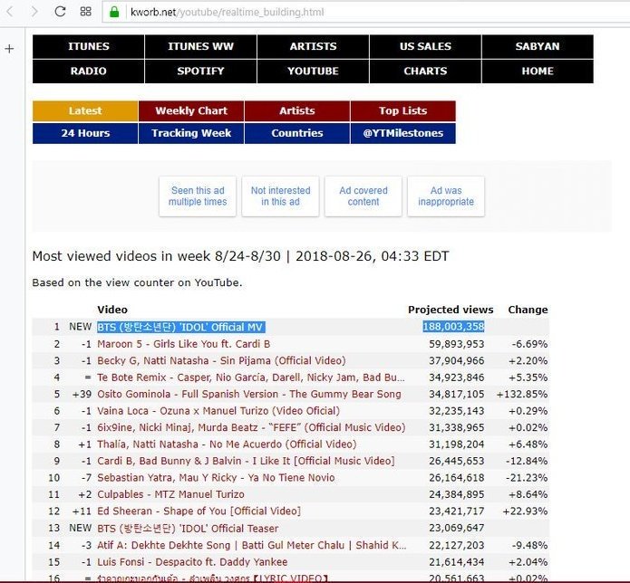This screenshot has height=583, width=630.
Task: Click the change value +132.85%
Action: coord(522,395)
